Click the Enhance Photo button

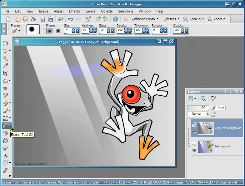pyautogui.click(x=143, y=19)
